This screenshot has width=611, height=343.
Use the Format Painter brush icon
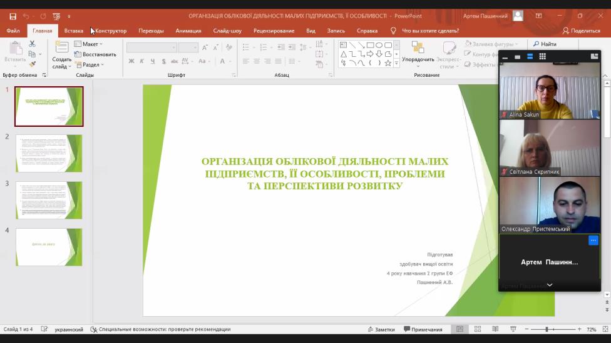[33, 63]
